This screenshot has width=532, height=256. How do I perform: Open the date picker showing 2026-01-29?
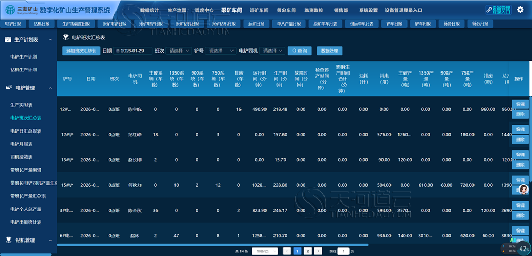point(132,51)
